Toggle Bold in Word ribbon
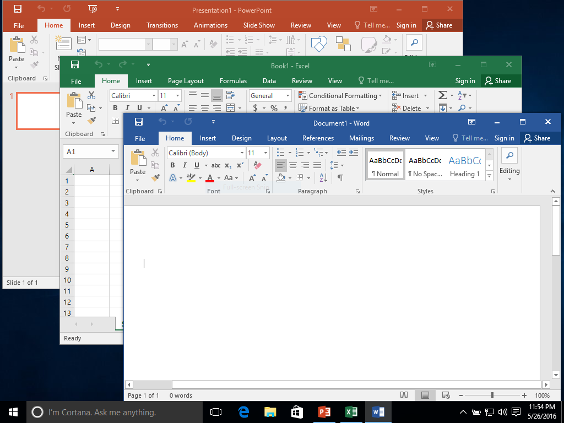Image resolution: width=564 pixels, height=423 pixels. pyautogui.click(x=172, y=165)
